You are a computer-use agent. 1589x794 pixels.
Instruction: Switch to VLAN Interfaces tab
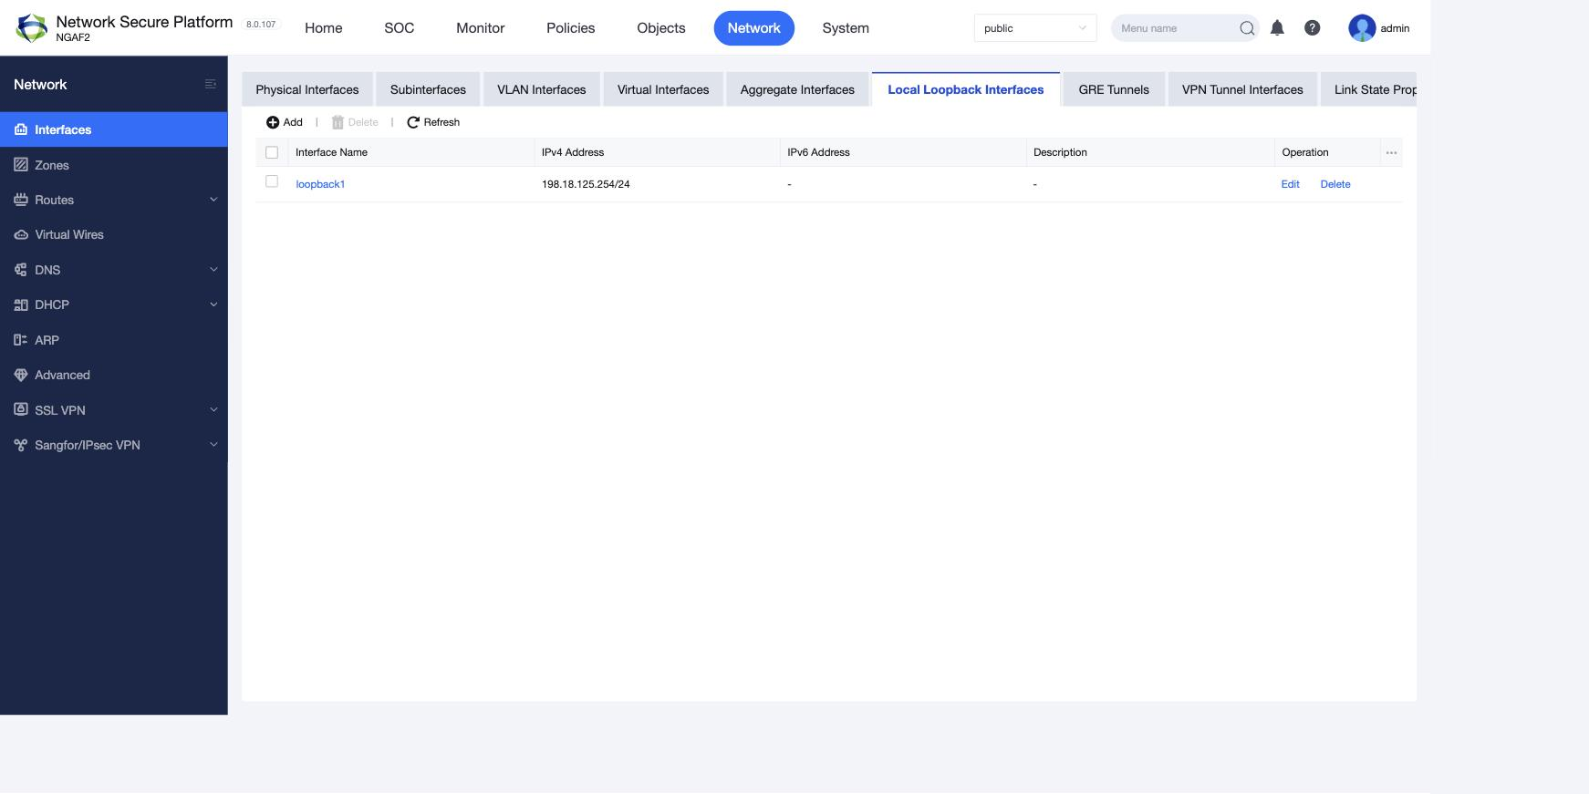[x=542, y=89]
